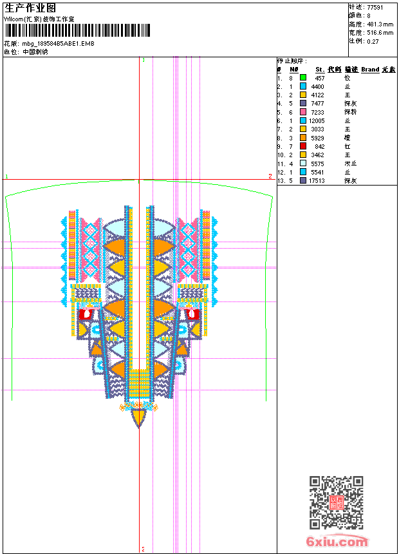This screenshot has width=399, height=554.
Task: Click the file name mbg_189584B5ABE1.EMB
Action: (59, 44)
